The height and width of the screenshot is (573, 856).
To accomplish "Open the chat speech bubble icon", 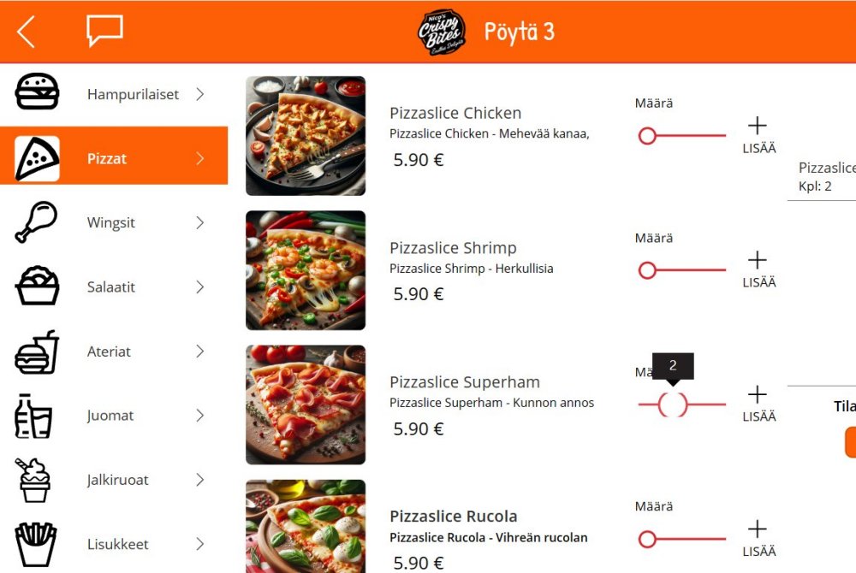I will pos(104,31).
